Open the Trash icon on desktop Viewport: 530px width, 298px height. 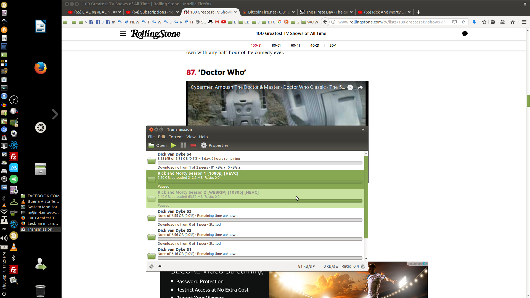click(40, 291)
